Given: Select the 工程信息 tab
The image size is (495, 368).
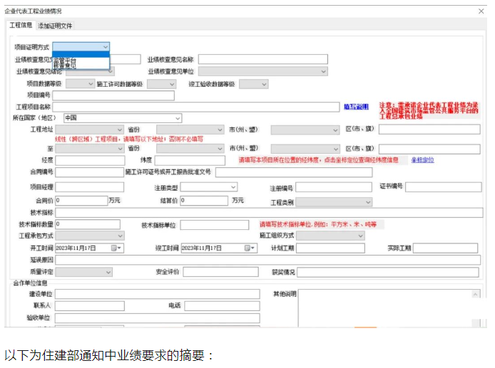Looking at the screenshot, I should click(20, 26).
